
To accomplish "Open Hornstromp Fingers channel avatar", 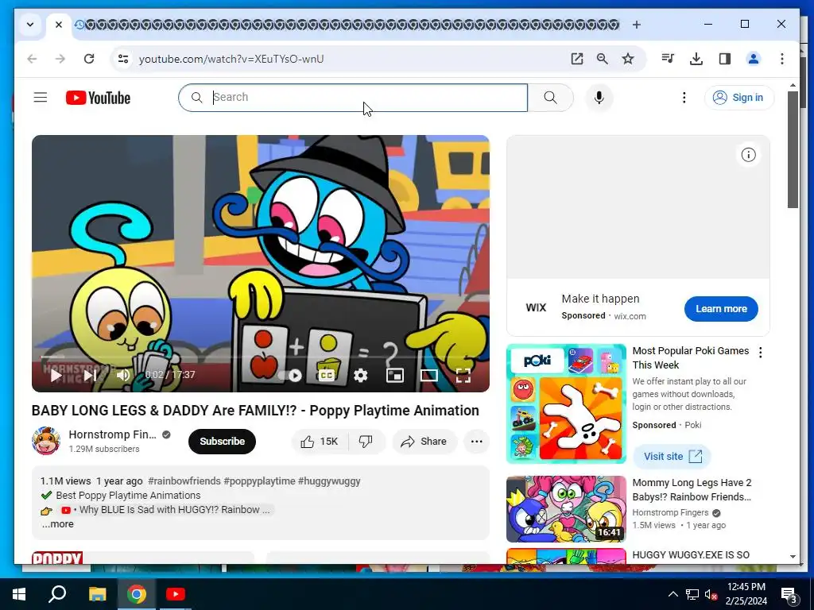I will tap(45, 441).
